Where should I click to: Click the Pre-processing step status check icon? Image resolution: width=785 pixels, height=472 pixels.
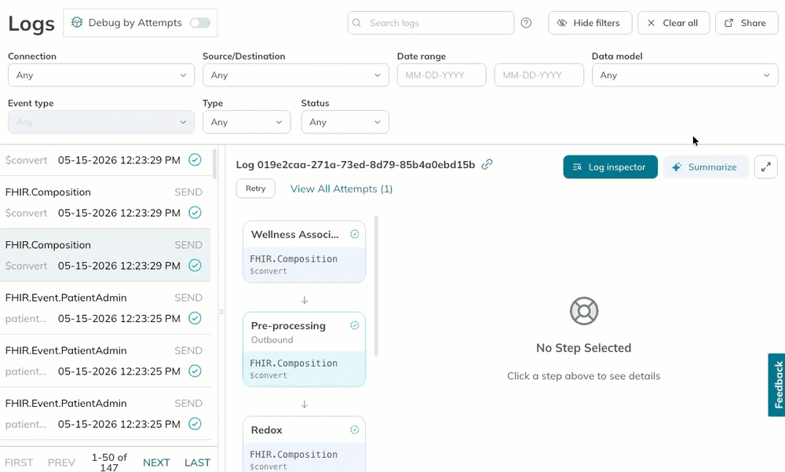(355, 326)
